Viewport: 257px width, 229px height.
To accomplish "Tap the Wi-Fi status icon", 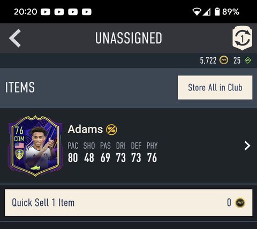I will pos(196,12).
